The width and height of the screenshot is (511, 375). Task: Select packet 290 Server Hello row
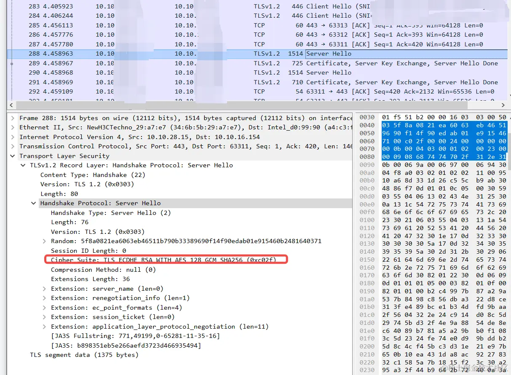click(257, 72)
